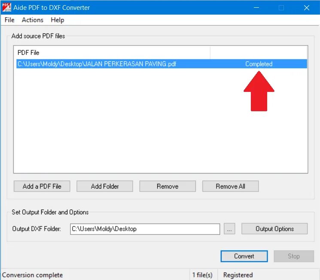Browse for output folder with ellipsis button
This screenshot has height=280, width=320.
click(x=229, y=228)
